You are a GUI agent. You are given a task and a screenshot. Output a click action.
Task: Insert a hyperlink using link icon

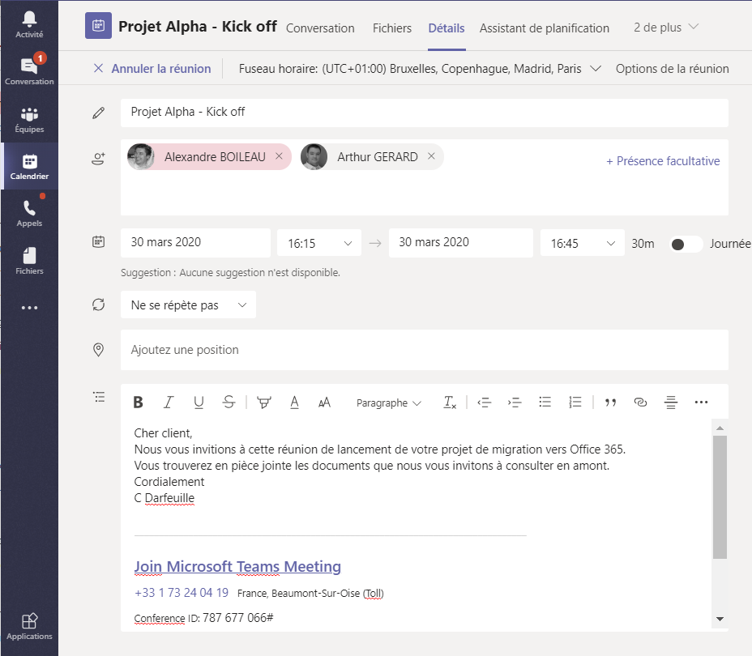click(640, 403)
